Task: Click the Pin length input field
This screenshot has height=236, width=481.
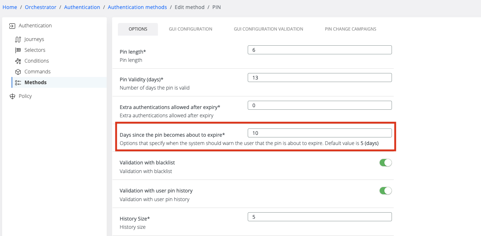Action: click(319, 50)
